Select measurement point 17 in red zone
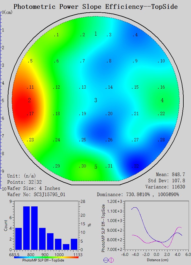 (x=31, y=114)
